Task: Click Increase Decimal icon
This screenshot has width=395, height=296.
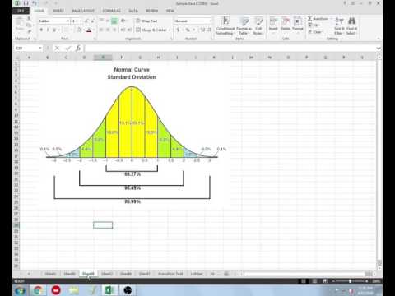Action: tap(203, 30)
